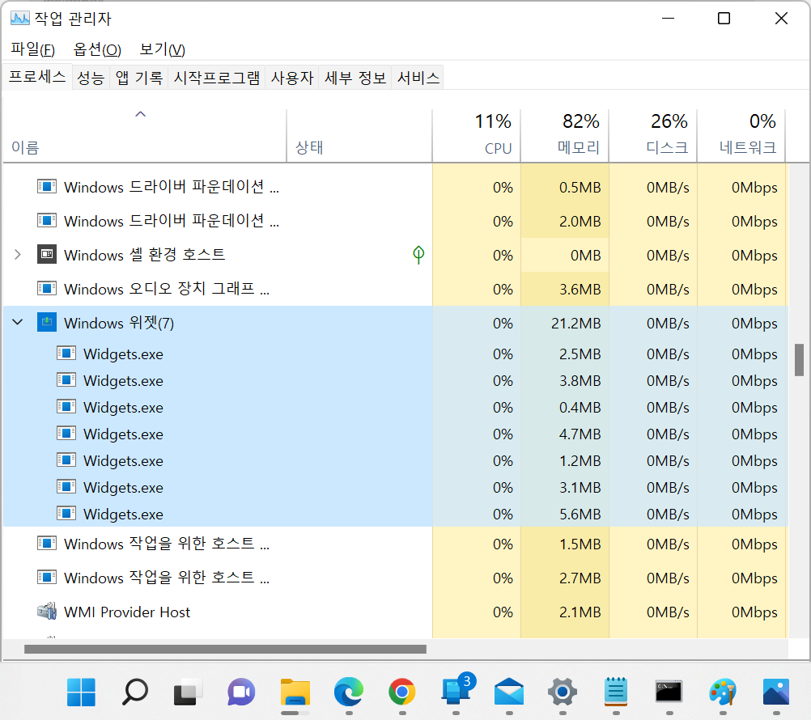The height and width of the screenshot is (720, 811).
Task: Click the Task Manager title bar icon
Action: [x=19, y=19]
